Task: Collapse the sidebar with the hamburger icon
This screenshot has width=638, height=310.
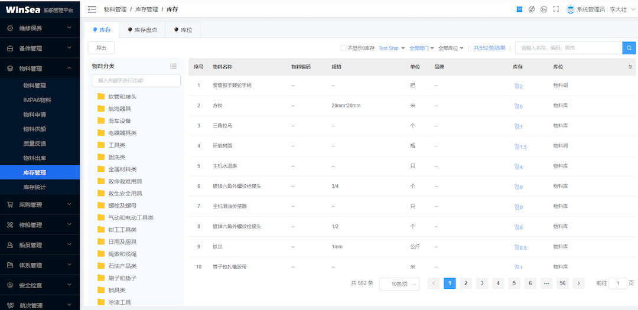Action: [x=92, y=9]
